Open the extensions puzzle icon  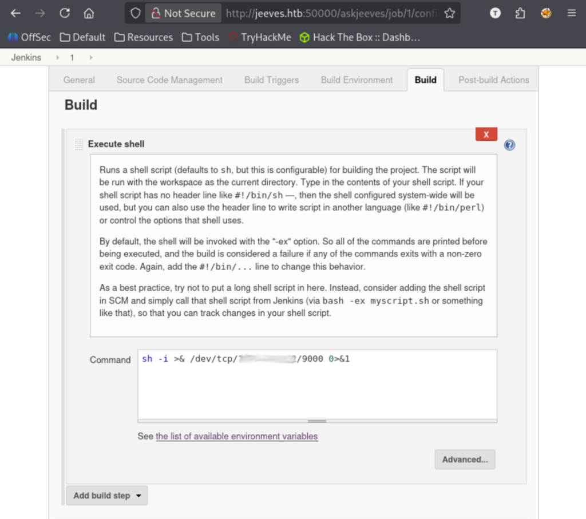click(520, 13)
